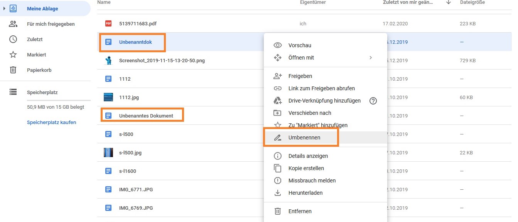Image resolution: width=518 pixels, height=222 pixels.
Task: Expand the Öffnen mit submenu arrow
Action: click(x=370, y=58)
